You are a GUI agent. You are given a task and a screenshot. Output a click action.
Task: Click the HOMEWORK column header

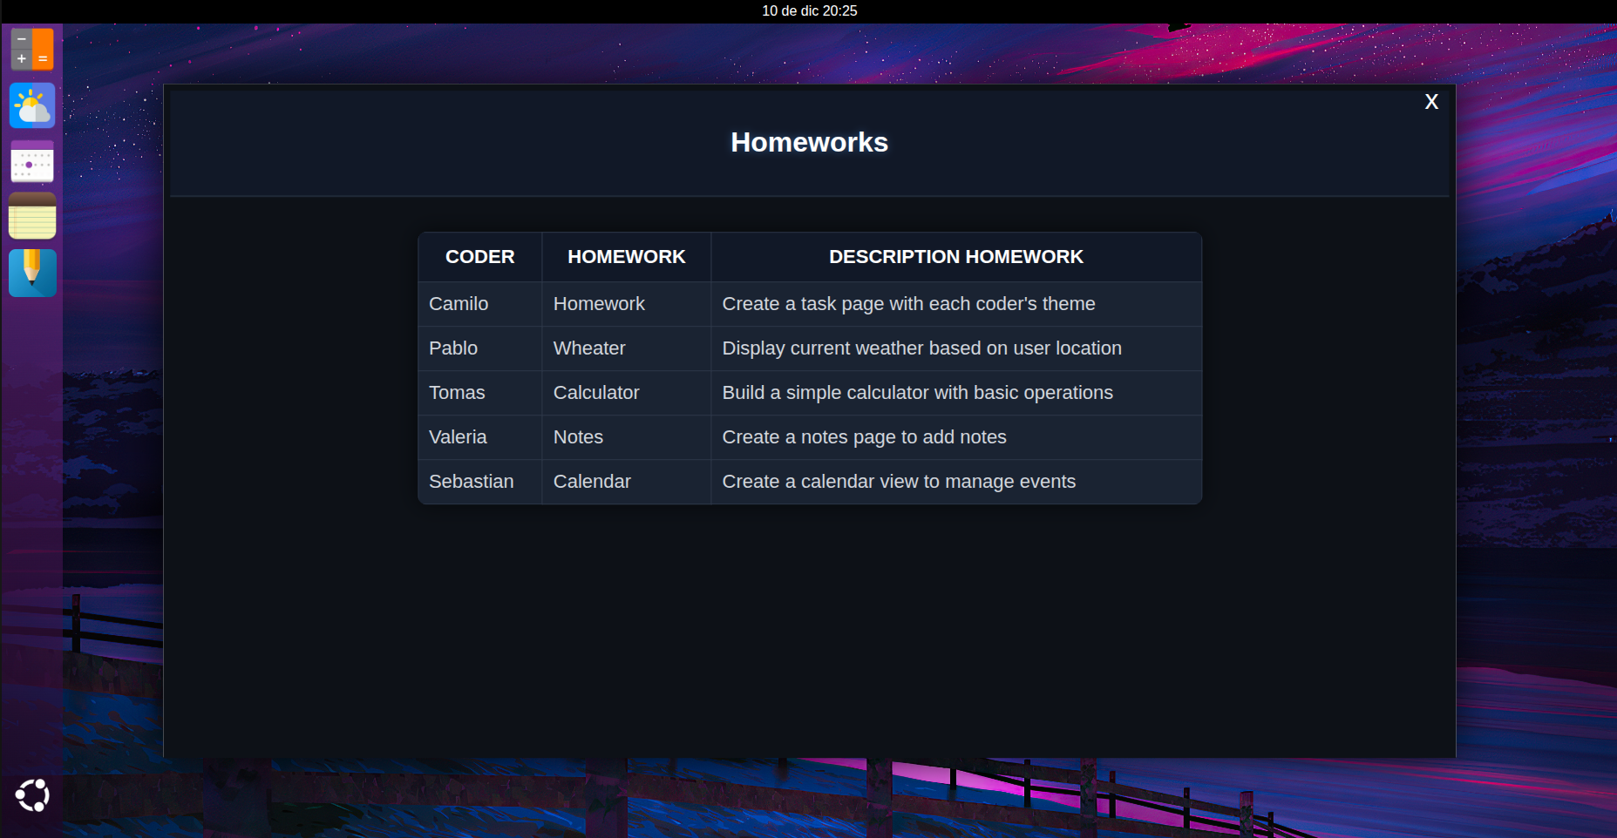click(x=626, y=257)
